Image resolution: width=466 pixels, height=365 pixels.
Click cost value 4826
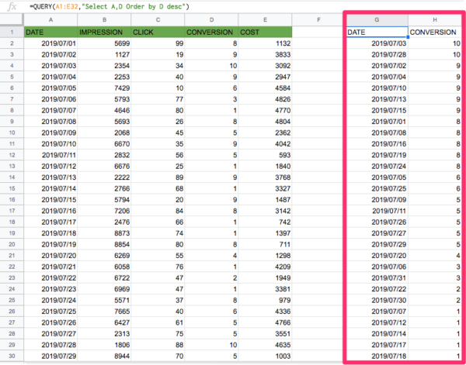point(265,99)
